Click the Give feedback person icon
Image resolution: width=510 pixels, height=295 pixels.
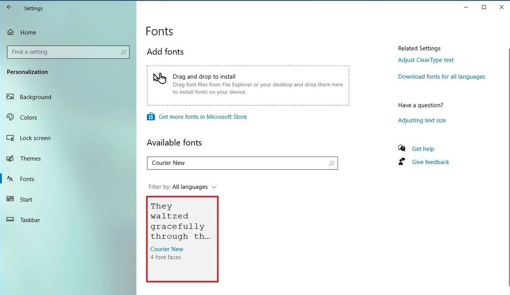coord(401,162)
